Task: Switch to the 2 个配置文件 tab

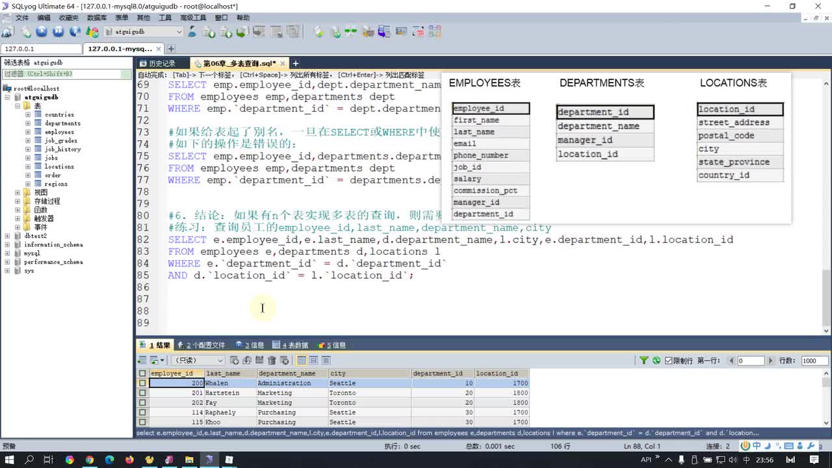Action: click(x=201, y=345)
